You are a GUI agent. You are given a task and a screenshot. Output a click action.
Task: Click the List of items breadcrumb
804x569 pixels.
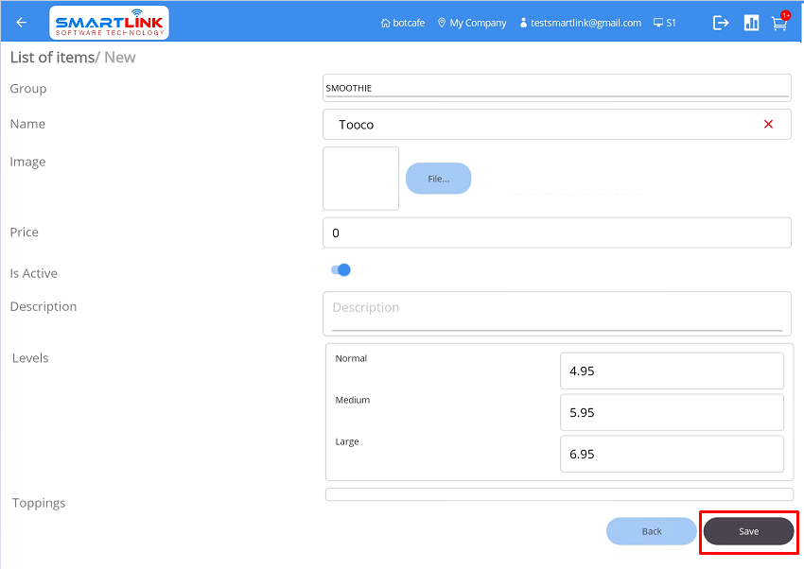pyautogui.click(x=51, y=58)
